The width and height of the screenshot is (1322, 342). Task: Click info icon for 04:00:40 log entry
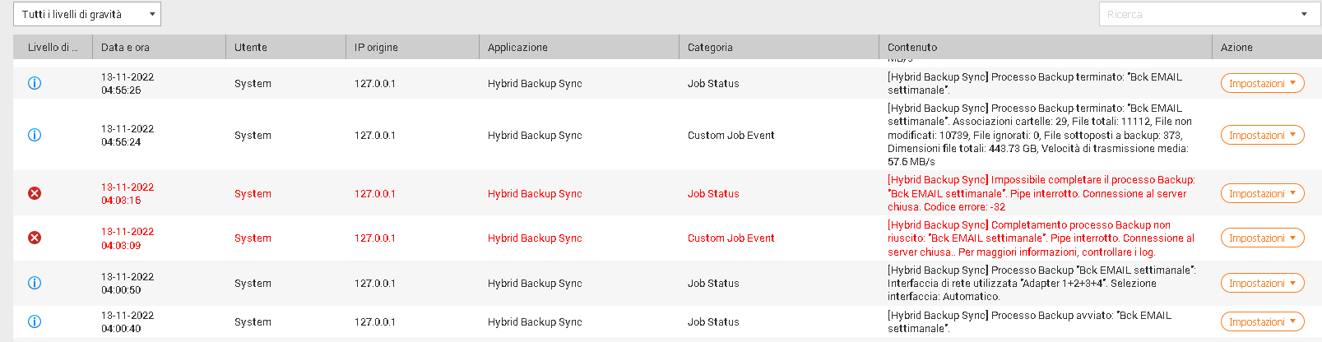point(35,321)
